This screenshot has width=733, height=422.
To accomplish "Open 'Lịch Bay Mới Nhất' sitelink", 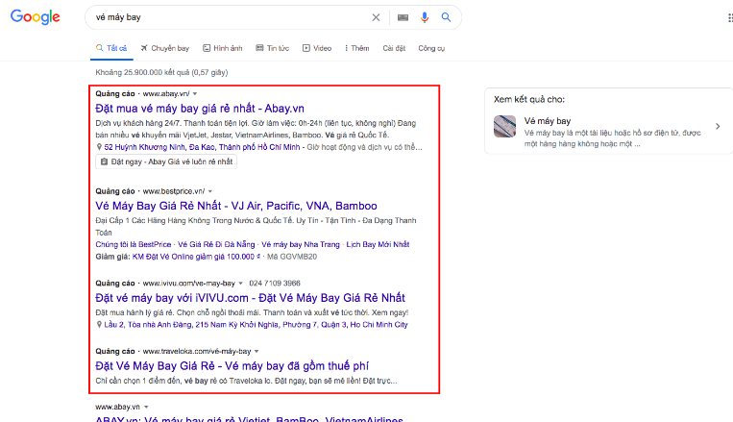I will [378, 244].
